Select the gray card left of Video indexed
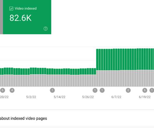This screenshot has width=154, height=128. 1,17
